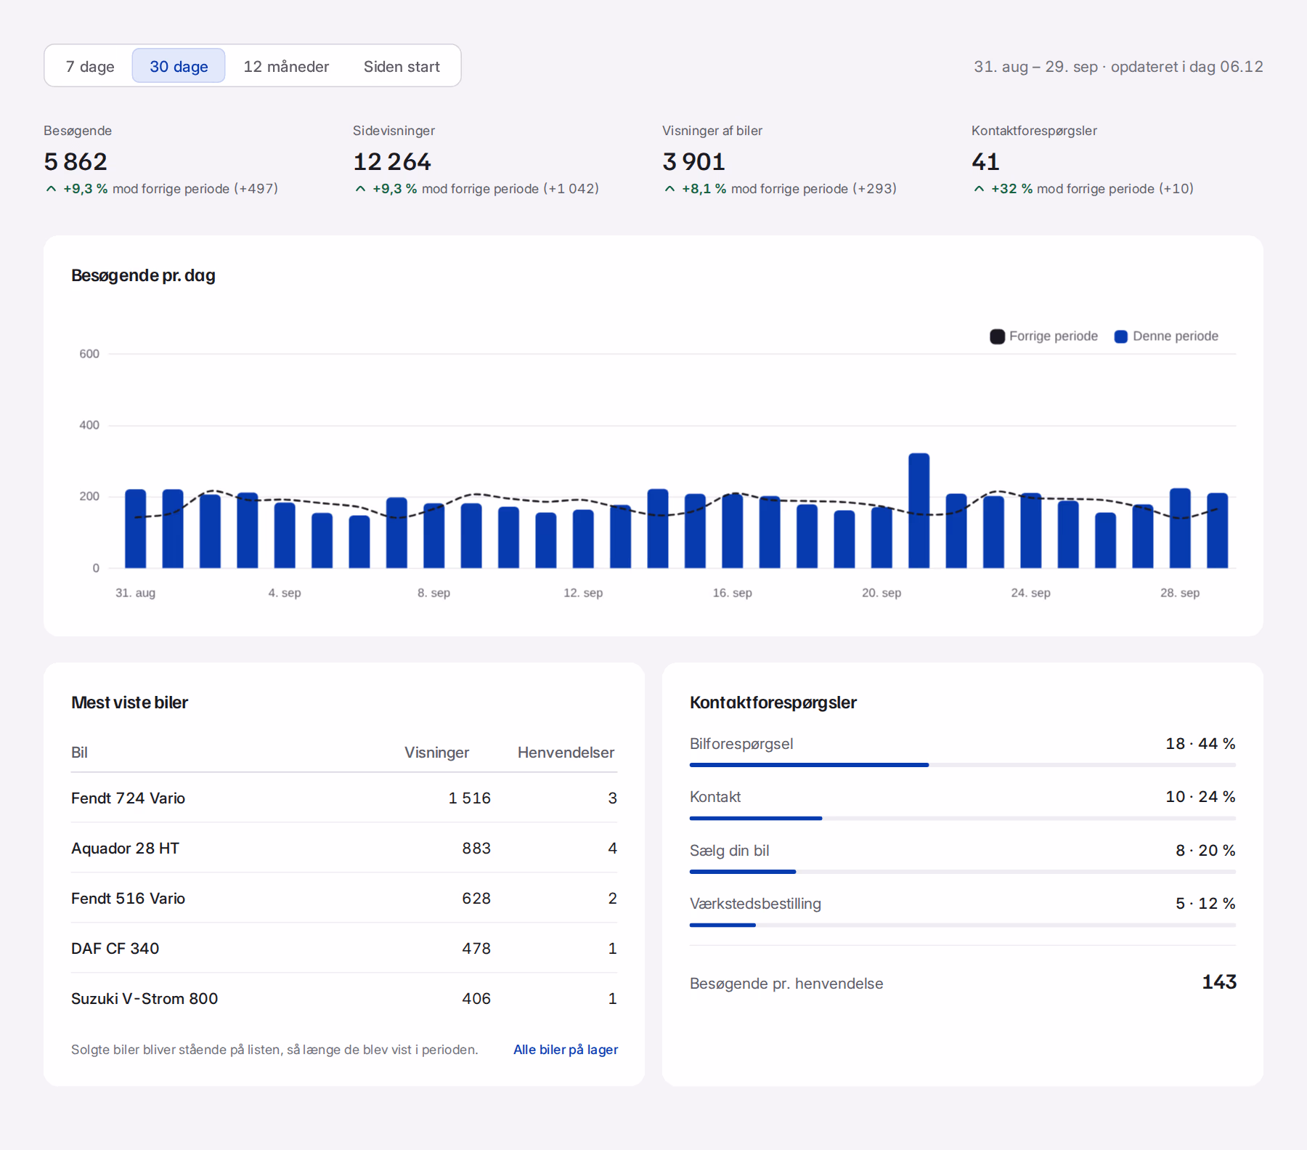Select the Aquador 28 HT row
1307x1150 pixels.
[x=344, y=848]
